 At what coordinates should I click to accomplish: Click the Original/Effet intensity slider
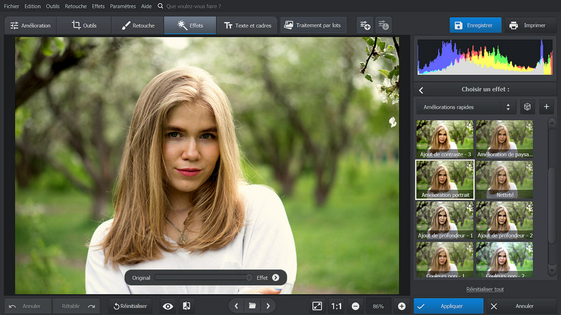click(204, 278)
